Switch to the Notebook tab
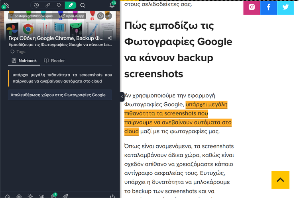299x199 pixels. coord(24,61)
